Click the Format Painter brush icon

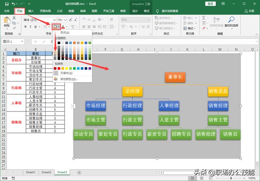(x=14, y=28)
